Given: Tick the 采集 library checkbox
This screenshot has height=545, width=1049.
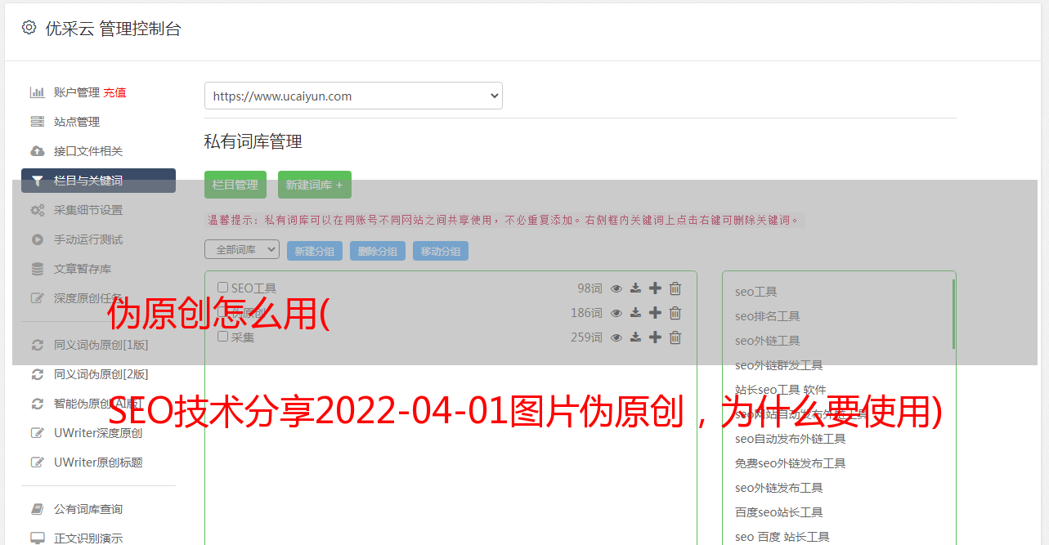Looking at the screenshot, I should pyautogui.click(x=222, y=337).
